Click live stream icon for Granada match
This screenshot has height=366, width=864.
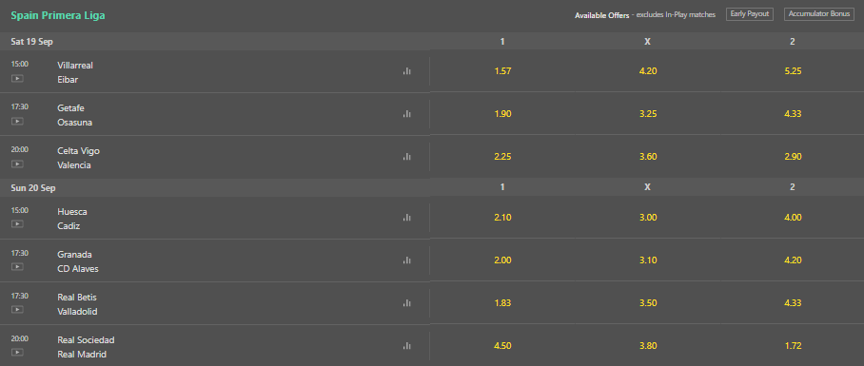[17, 267]
